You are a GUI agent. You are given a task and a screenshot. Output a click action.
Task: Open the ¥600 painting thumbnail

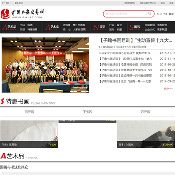pyautogui.click(x=29, y=134)
